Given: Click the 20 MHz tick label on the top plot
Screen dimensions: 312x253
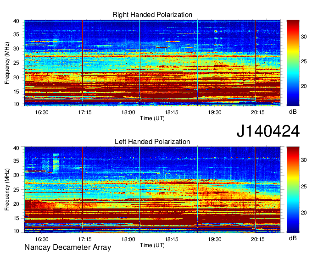Looking at the screenshot, I should [x=16, y=77].
